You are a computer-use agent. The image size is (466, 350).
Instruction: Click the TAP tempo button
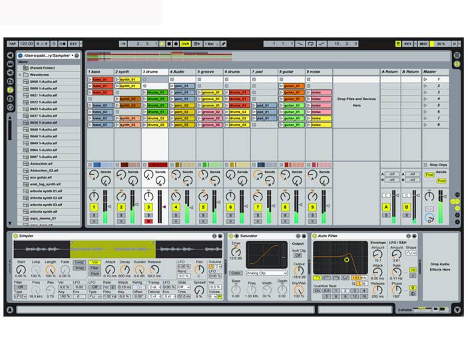coord(11,43)
